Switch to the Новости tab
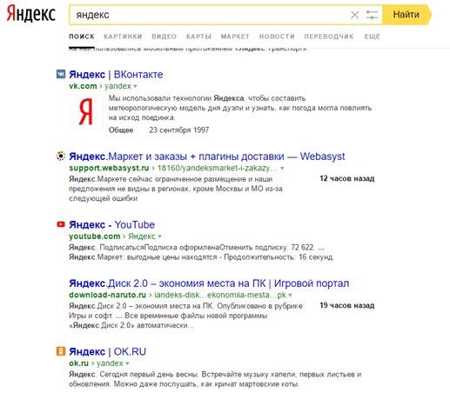The width and height of the screenshot is (450, 399). pyautogui.click(x=277, y=37)
